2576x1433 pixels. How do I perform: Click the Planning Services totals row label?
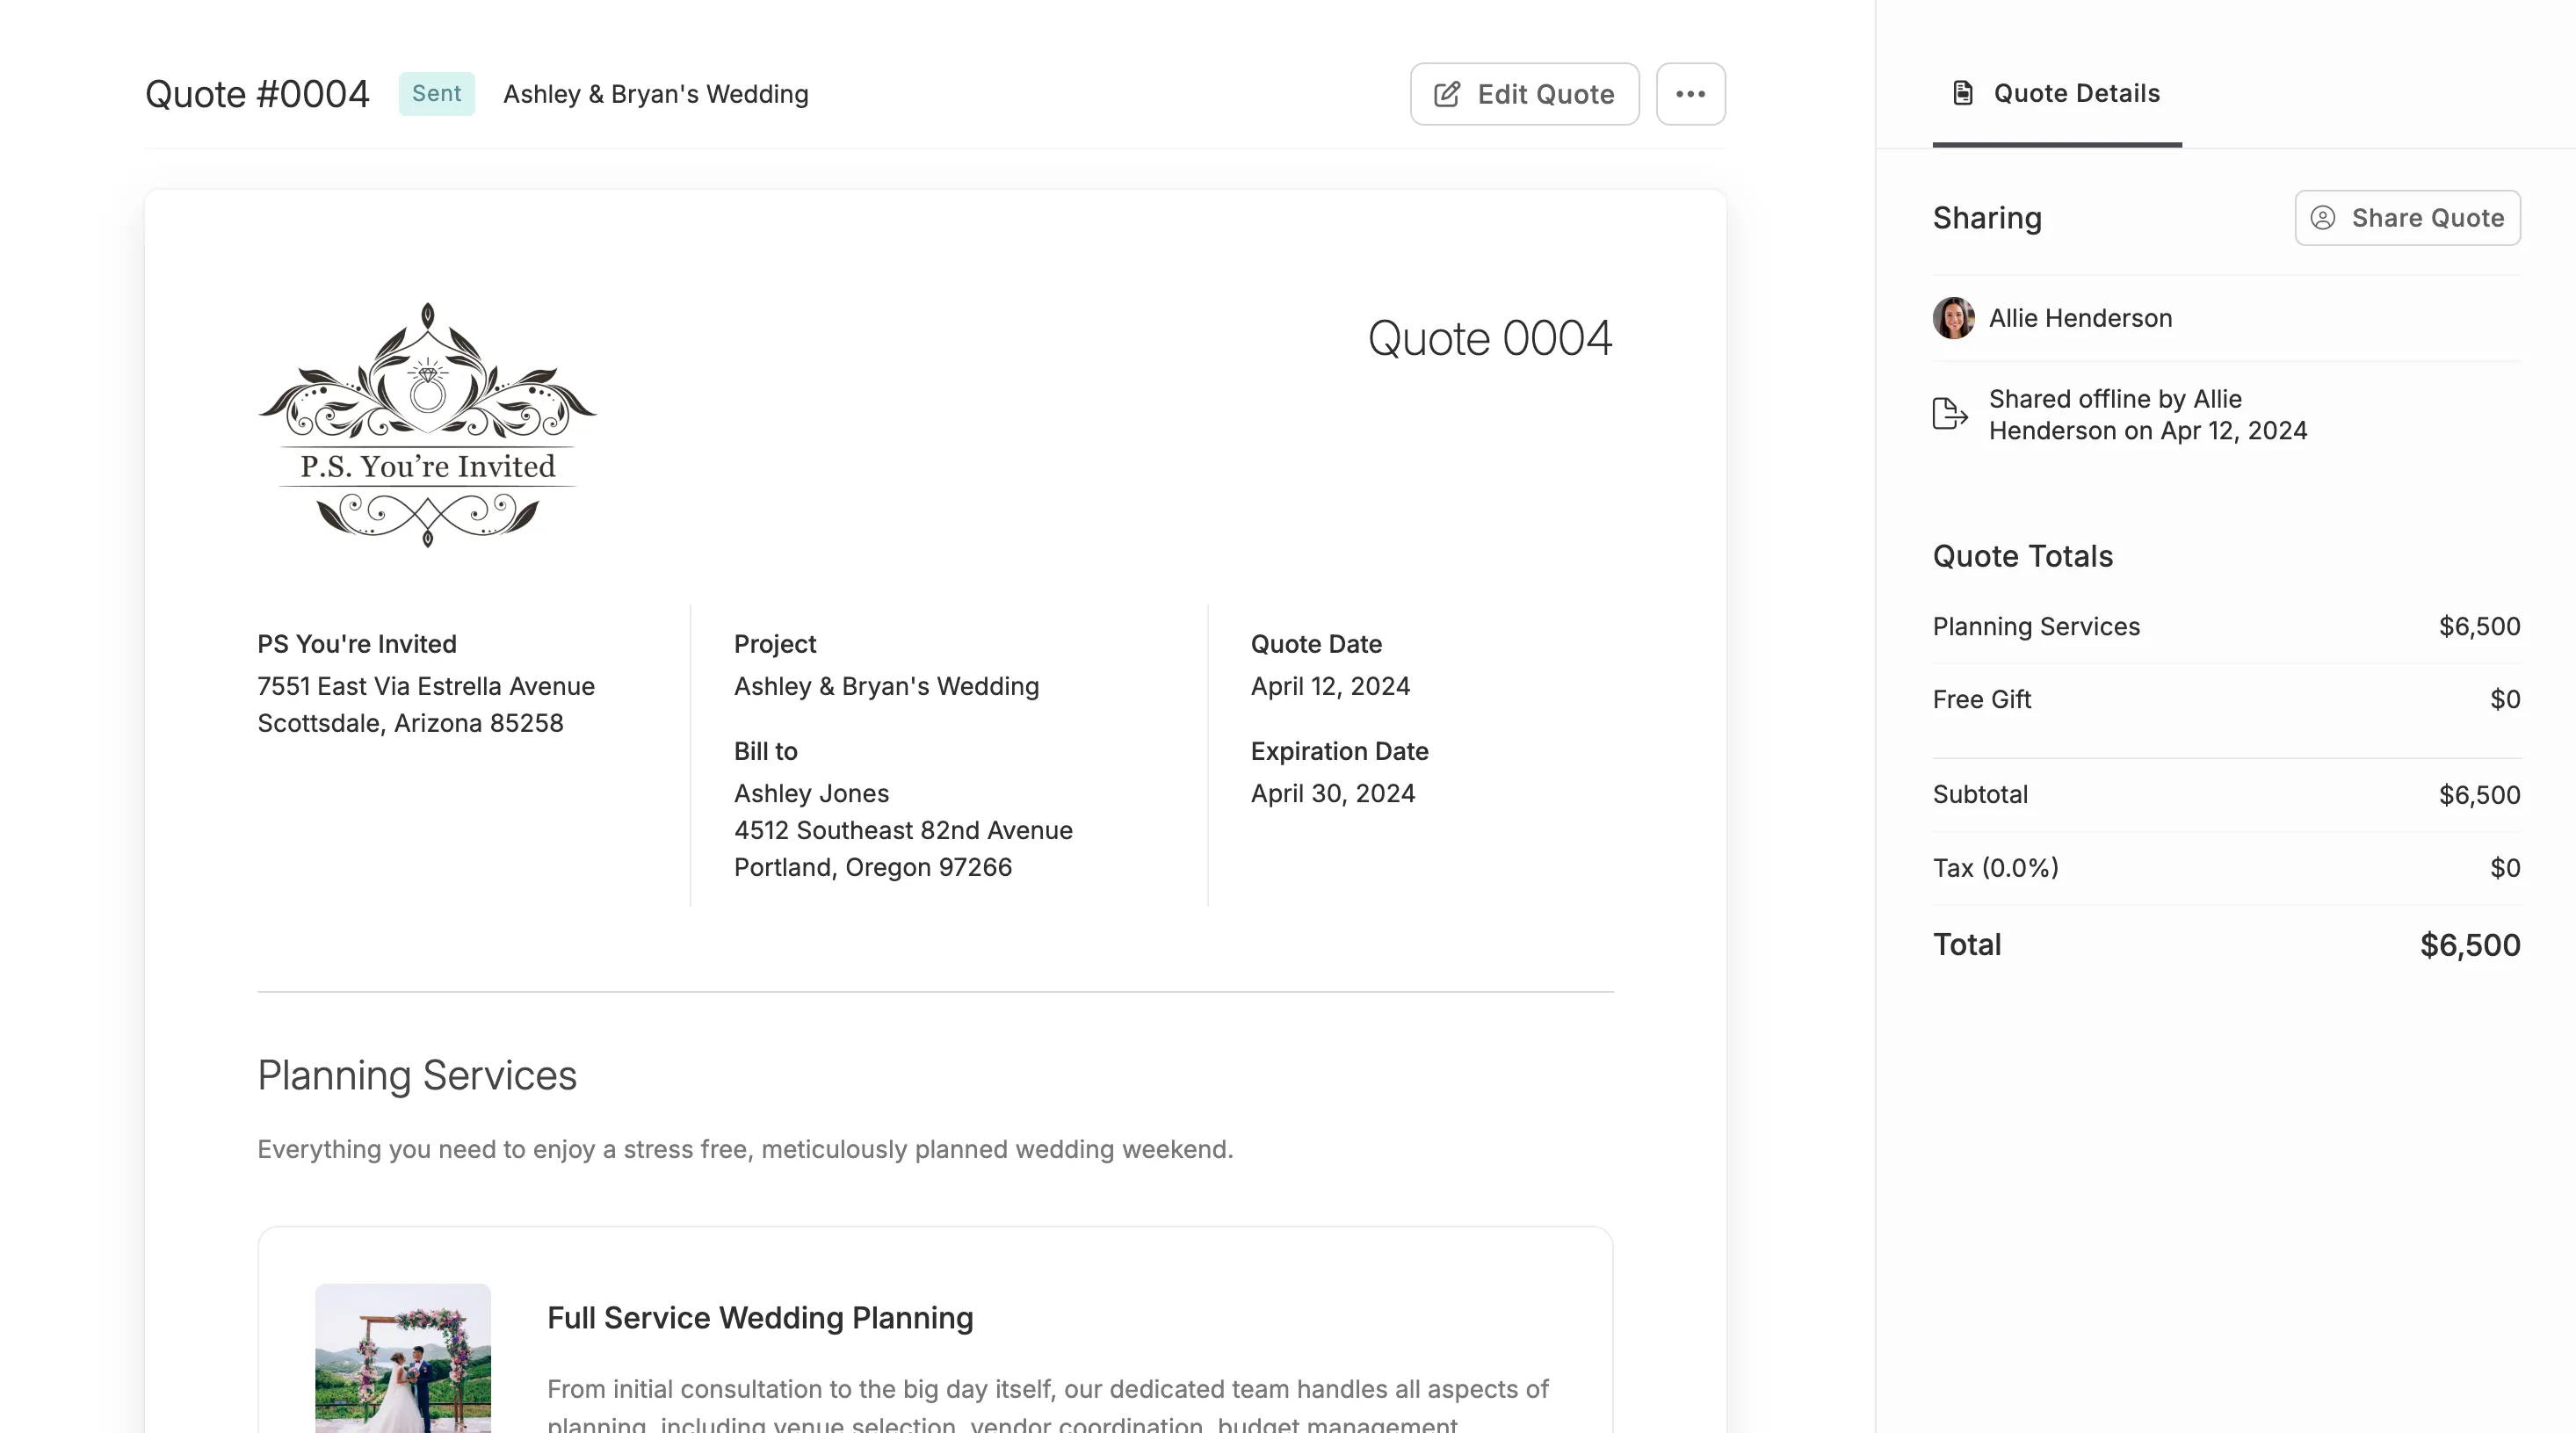coord(2036,627)
